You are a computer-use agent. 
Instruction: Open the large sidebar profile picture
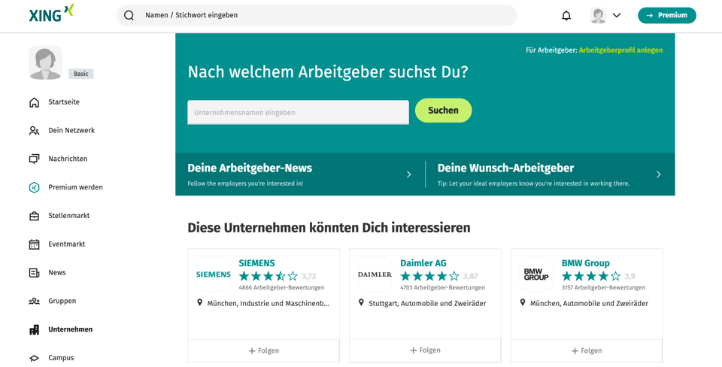pos(46,62)
